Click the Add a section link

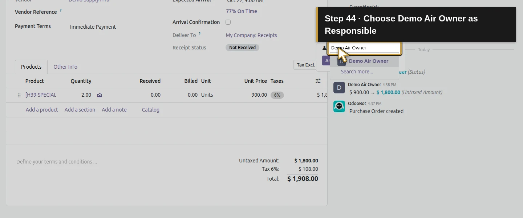click(x=80, y=110)
